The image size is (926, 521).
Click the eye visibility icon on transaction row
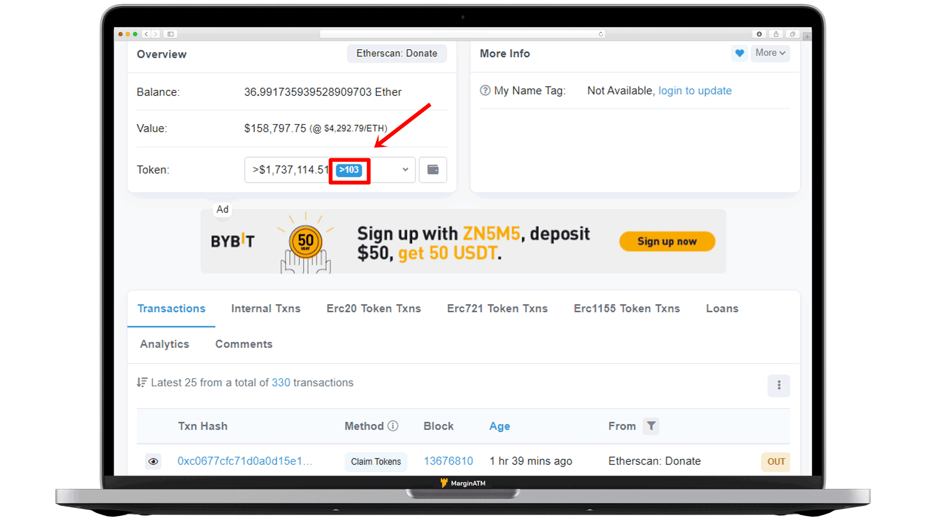154,462
